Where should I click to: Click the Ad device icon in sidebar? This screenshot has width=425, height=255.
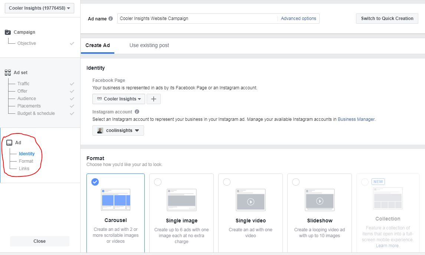coord(9,143)
